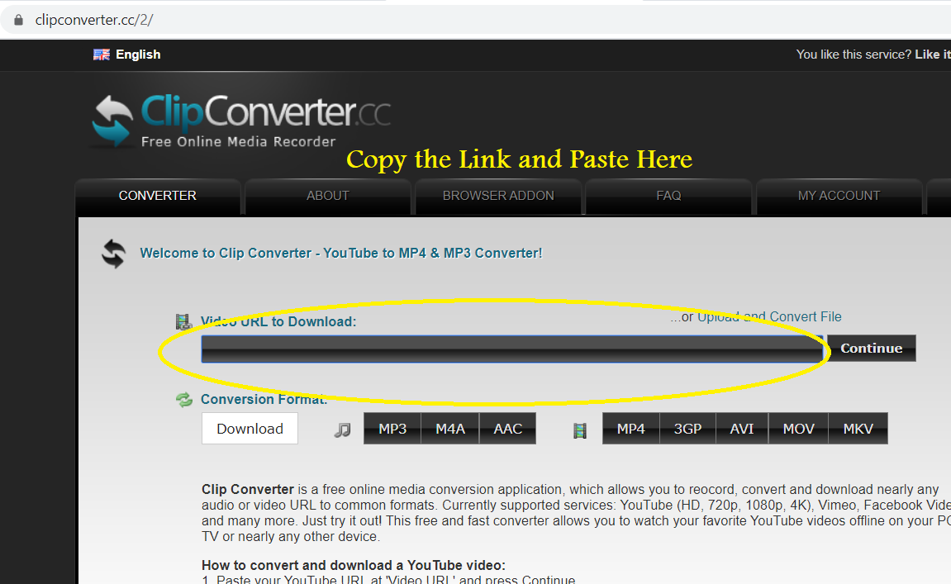Choose M4A conversion format
Screen dimensions: 951x584
450,429
